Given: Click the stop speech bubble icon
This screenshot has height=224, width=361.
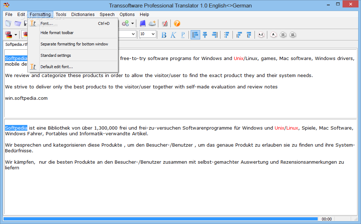Looking at the screenshot, I should (x=292, y=35).
